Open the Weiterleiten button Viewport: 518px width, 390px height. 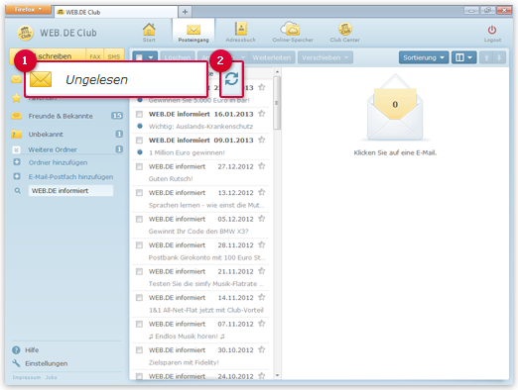(x=272, y=57)
